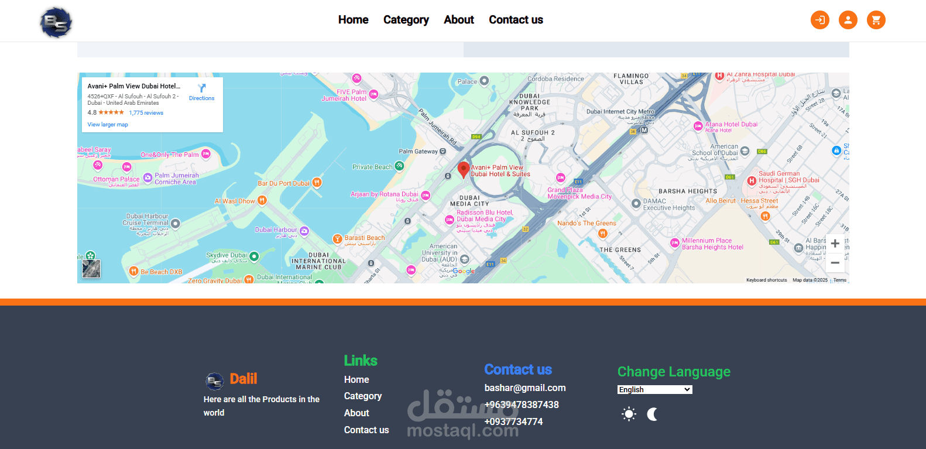Click the phone number +0937734774
926x449 pixels.
(513, 421)
